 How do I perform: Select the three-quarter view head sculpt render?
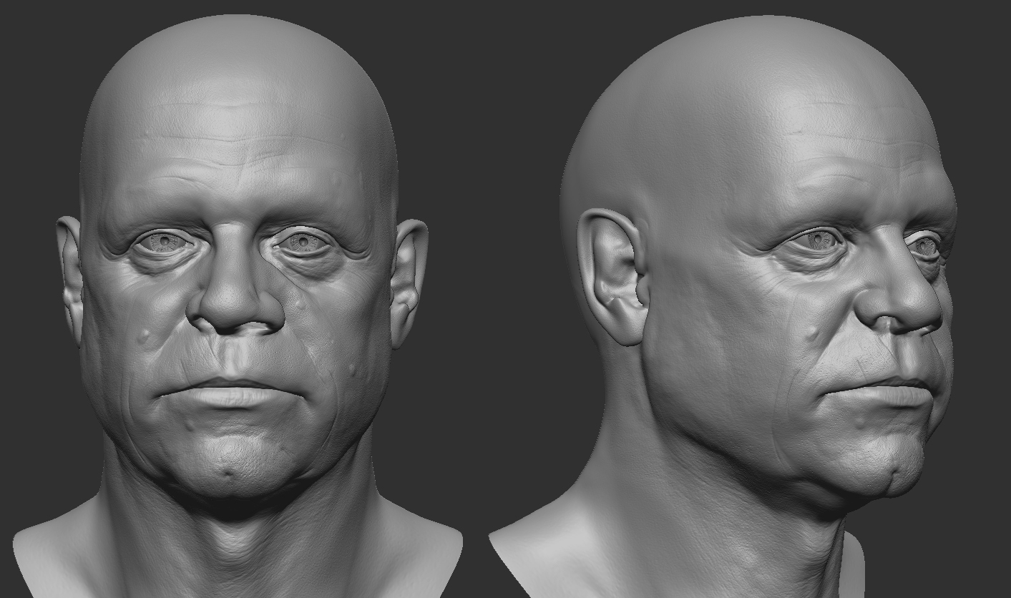pyautogui.click(x=723, y=308)
